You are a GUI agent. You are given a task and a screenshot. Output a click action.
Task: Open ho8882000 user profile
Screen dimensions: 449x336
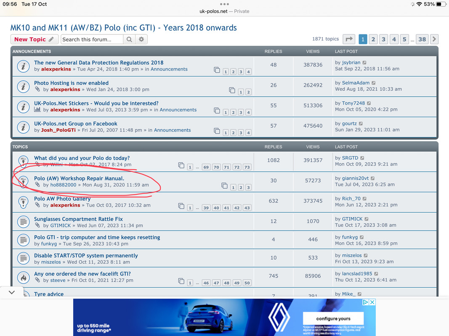click(x=63, y=185)
